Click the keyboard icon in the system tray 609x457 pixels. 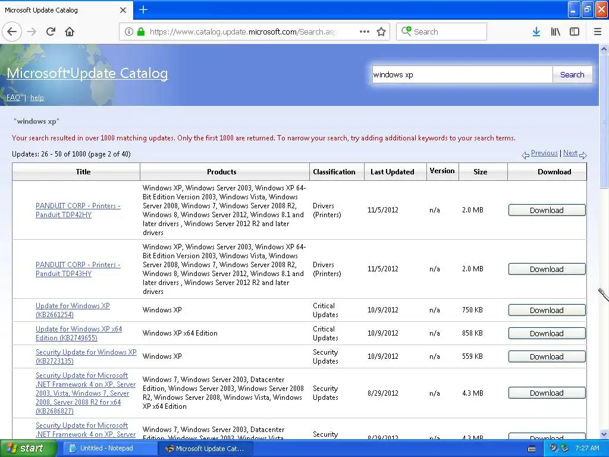(532, 449)
